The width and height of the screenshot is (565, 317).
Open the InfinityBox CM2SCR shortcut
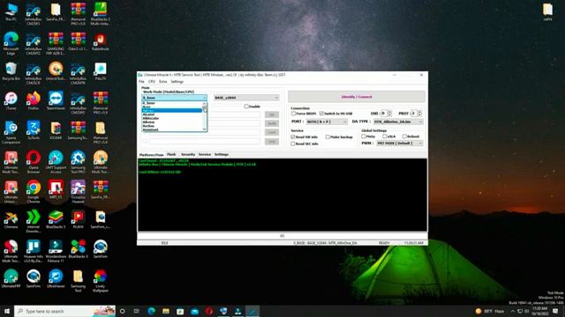pyautogui.click(x=34, y=74)
